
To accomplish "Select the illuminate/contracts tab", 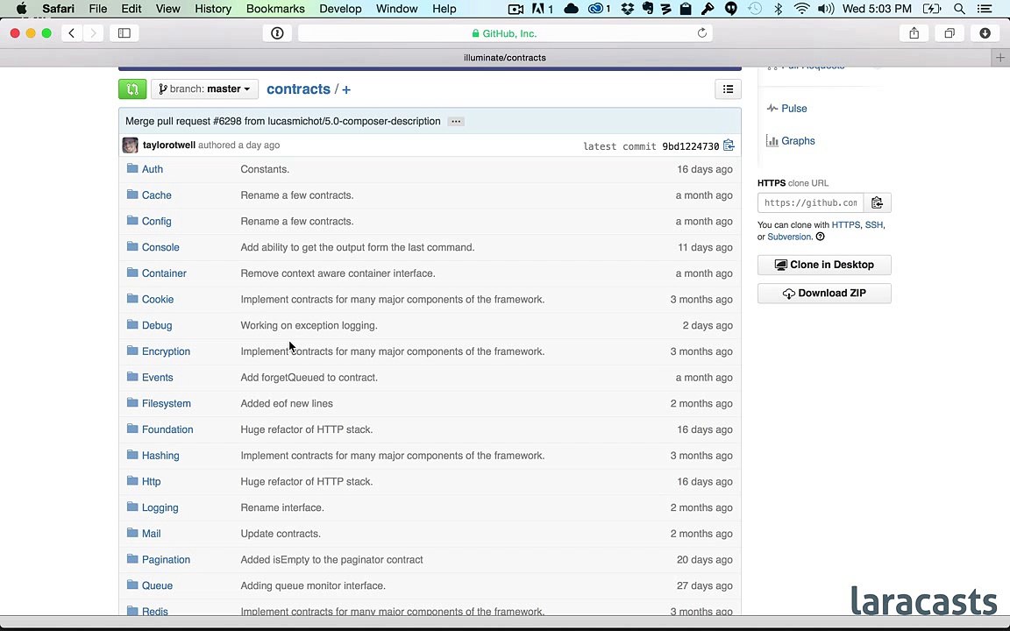I will pyautogui.click(x=505, y=57).
